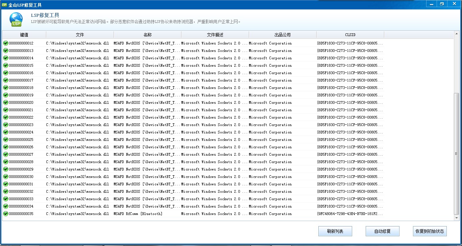Select the MSAFD RfComm [Bluetooth] row
Image resolution: width=462 pixels, height=246 pixels.
pos(138,214)
